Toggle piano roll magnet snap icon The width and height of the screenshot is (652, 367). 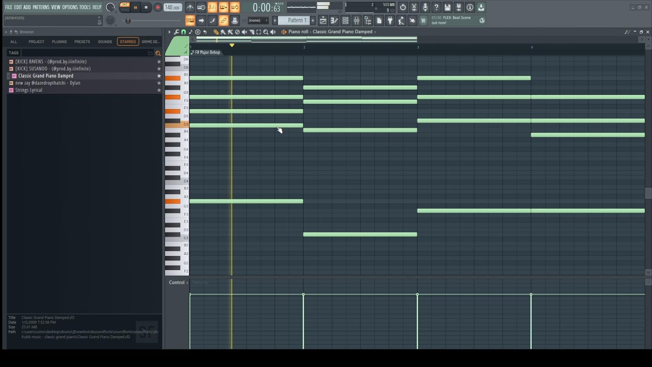point(183,32)
